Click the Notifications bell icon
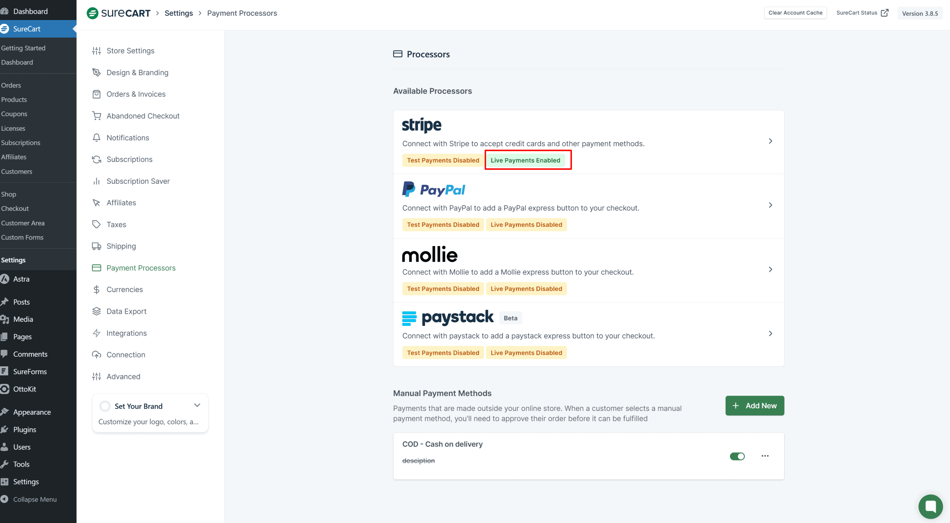 (x=96, y=138)
